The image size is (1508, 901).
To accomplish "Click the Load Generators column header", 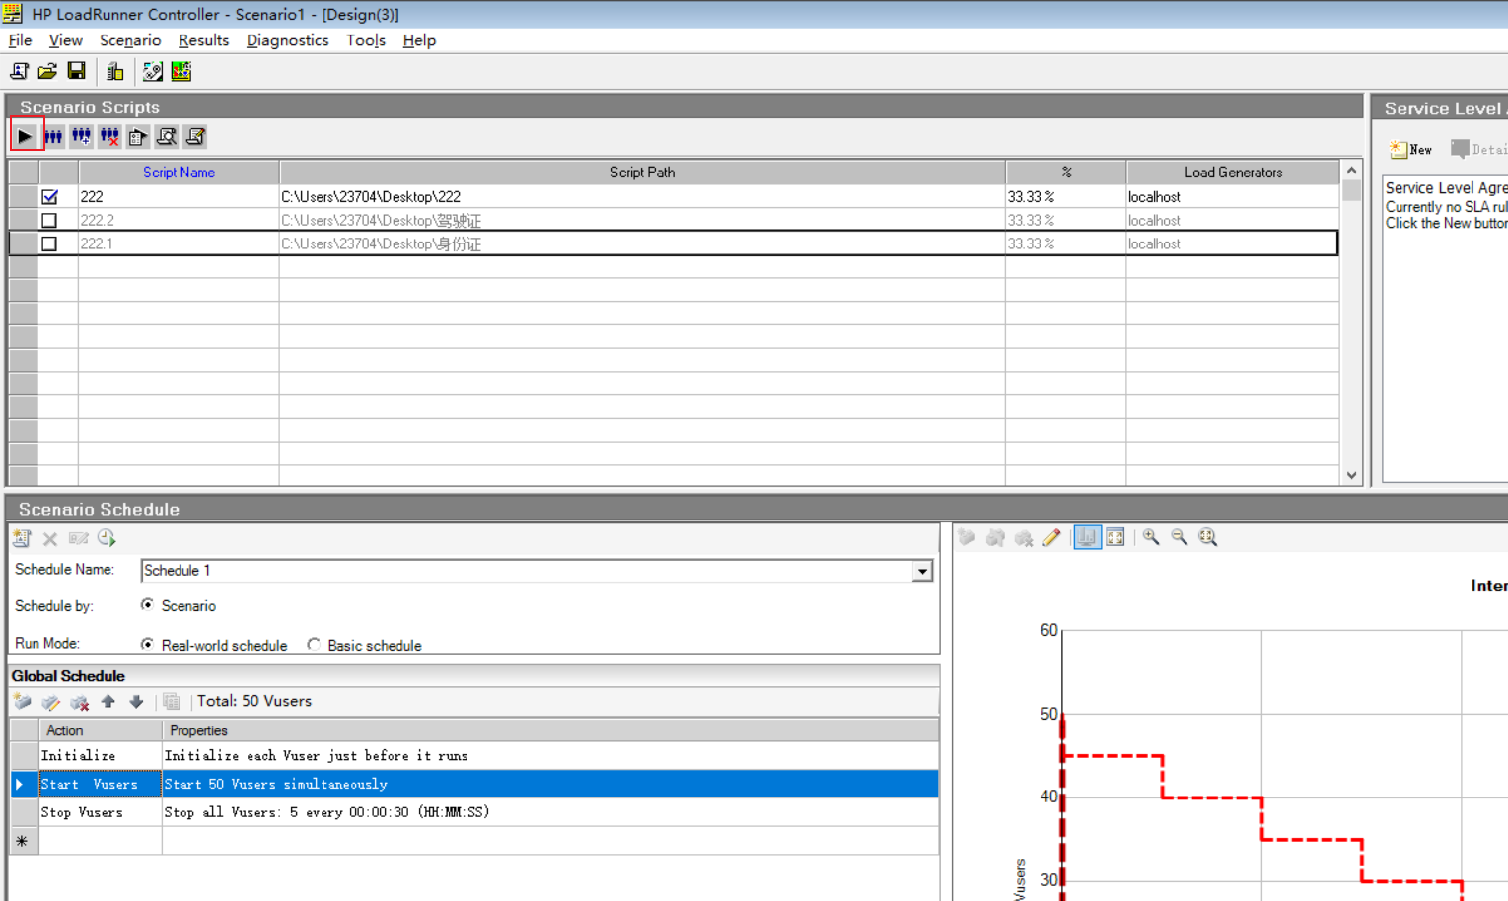I will 1233,173.
